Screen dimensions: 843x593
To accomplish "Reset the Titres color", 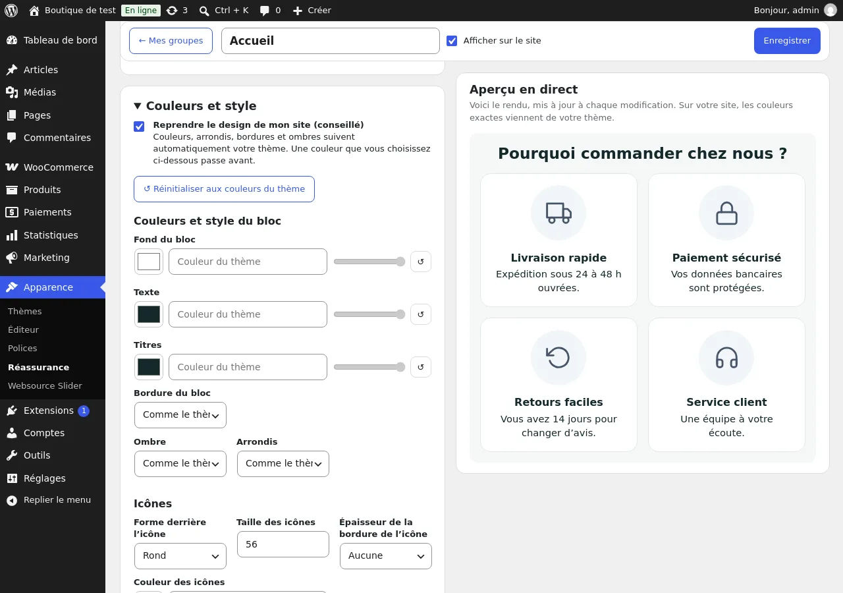I will click(421, 367).
